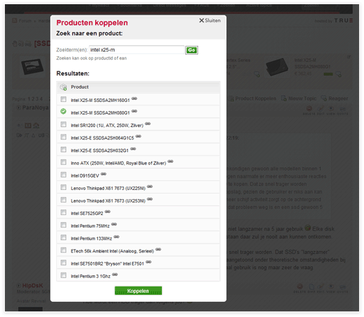The height and width of the screenshot is (317, 364).
Task: Click the link icon next to Intel X25-M SSDSA2MH160G1
Action: pos(134,98)
